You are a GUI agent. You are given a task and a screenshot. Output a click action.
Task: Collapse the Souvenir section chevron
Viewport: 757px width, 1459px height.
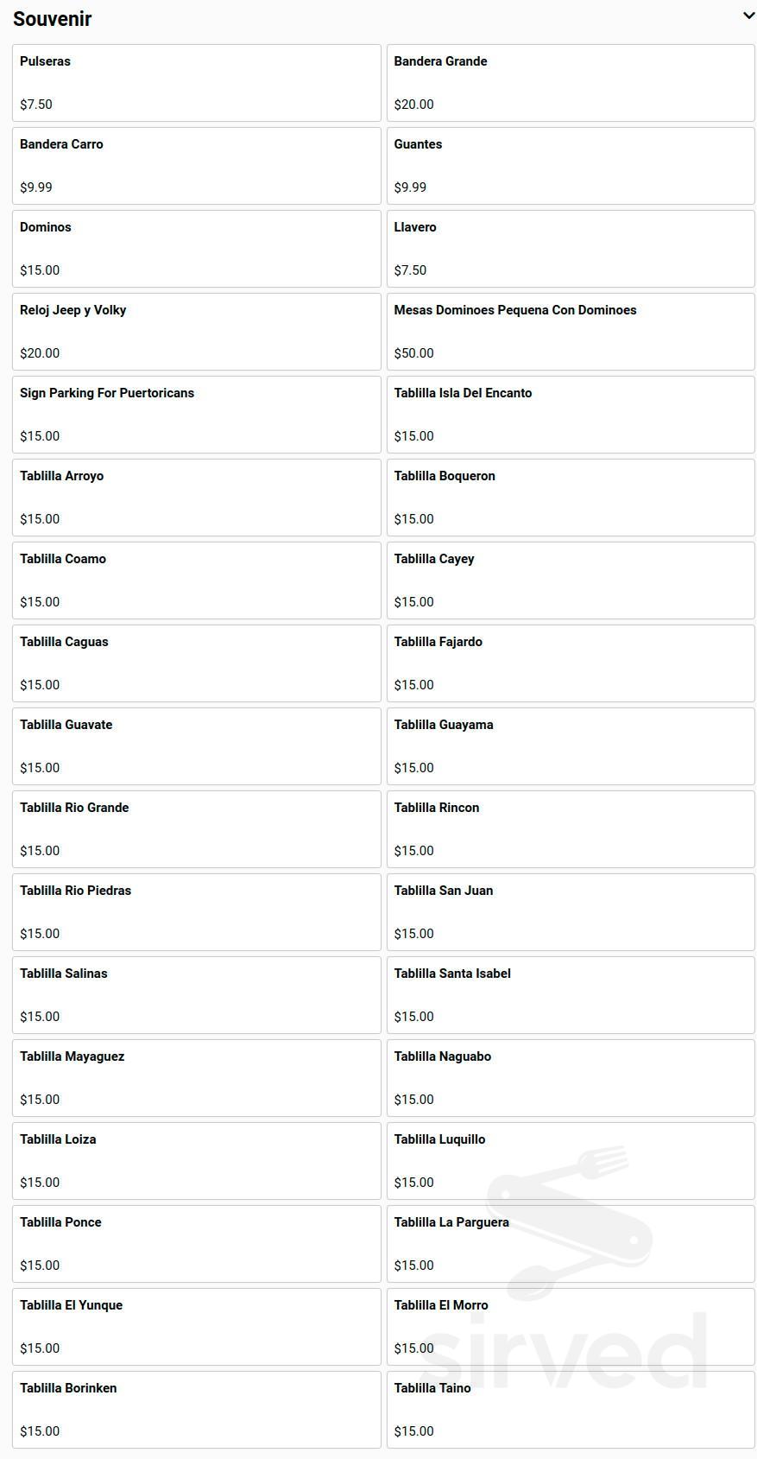point(748,16)
